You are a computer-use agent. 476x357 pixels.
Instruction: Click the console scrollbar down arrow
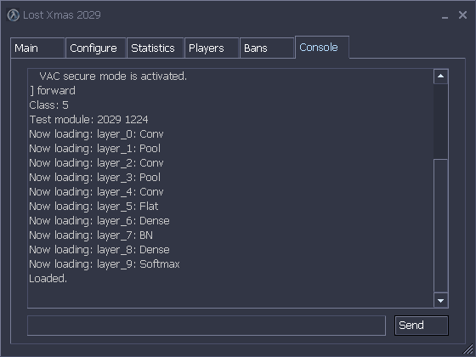coord(441,301)
